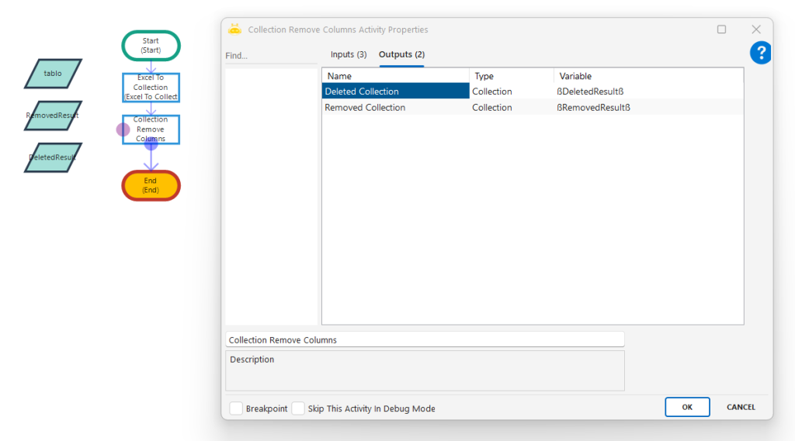795x441 pixels.
Task: Click the blue help question mark icon
Action: tap(760, 53)
